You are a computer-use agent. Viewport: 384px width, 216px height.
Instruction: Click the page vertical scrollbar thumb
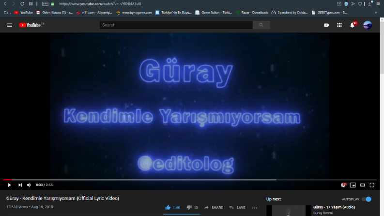(382, 48)
